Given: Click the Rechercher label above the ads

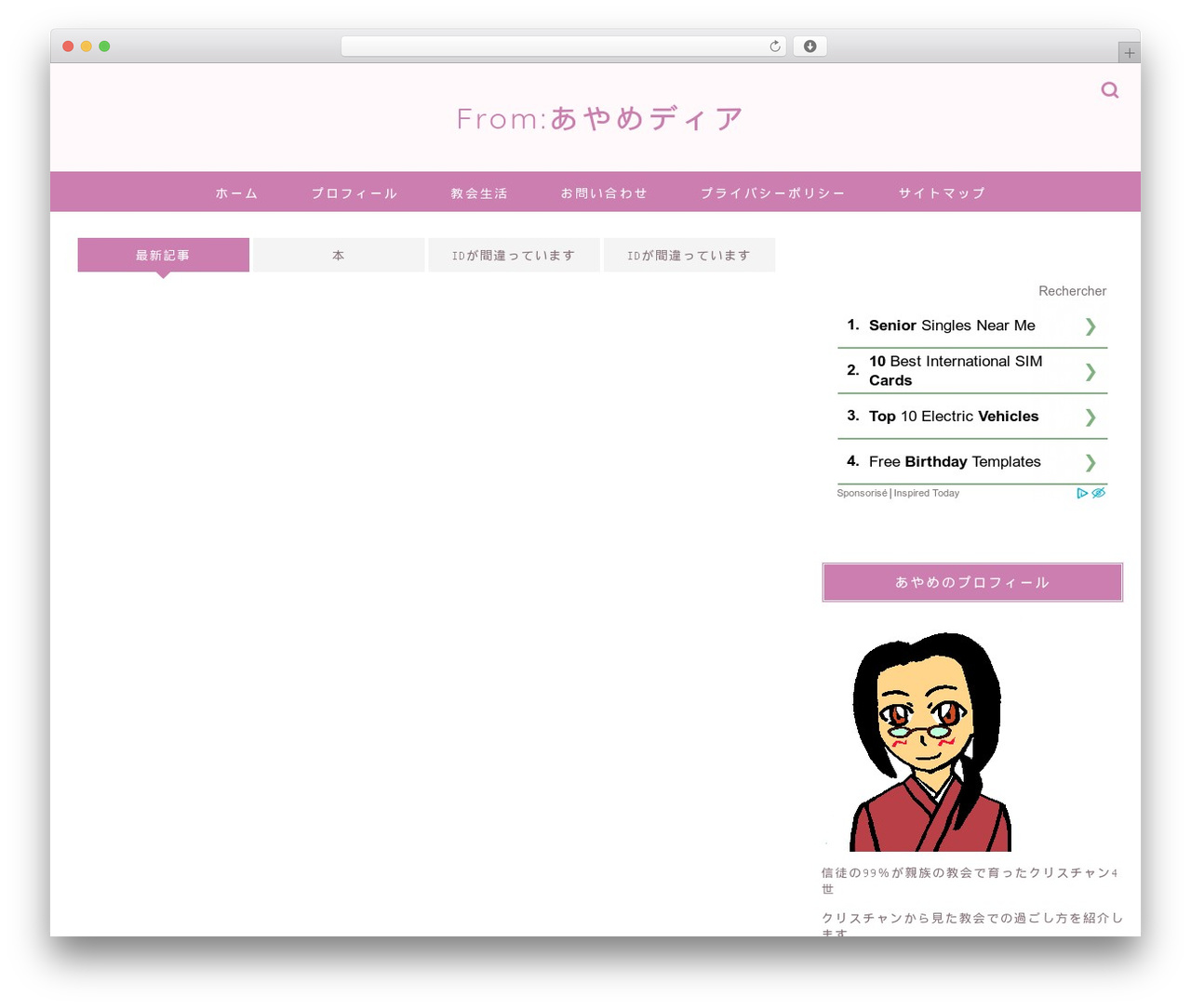Looking at the screenshot, I should [x=1073, y=291].
